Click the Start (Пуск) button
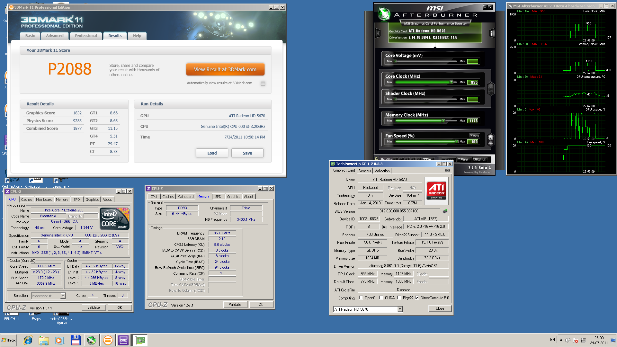Image resolution: width=617 pixels, height=347 pixels. tap(9, 340)
